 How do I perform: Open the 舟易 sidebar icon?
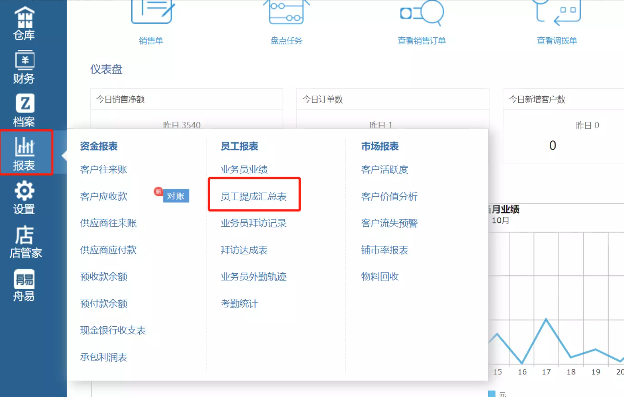(24, 286)
